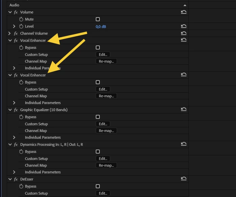Expand Individual Parameters of first Vocal Enhancer

(x=14, y=68)
